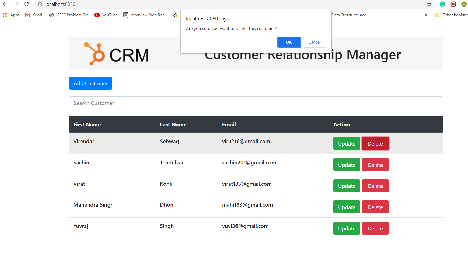468x261 pixels.
Task: Open the Data Structures and... bookmark
Action: click(350, 15)
